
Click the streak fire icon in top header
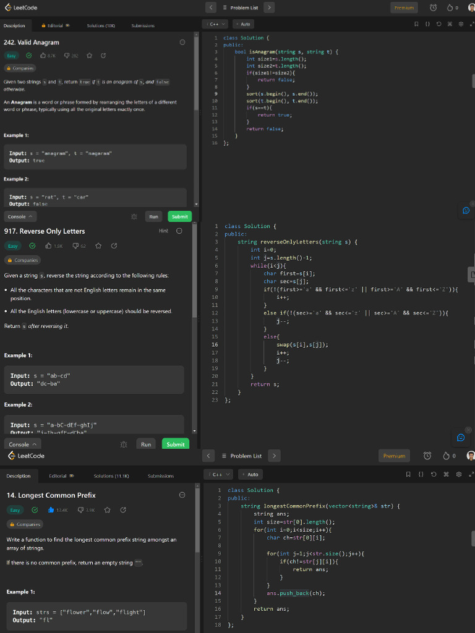450,7
